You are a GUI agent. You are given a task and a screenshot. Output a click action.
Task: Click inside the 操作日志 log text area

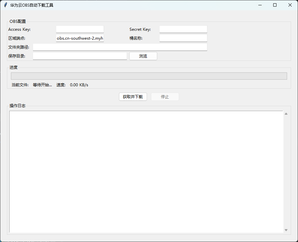click(x=146, y=172)
